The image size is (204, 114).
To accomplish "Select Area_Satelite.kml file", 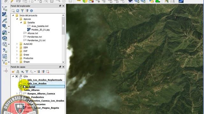I will [x=40, y=26].
